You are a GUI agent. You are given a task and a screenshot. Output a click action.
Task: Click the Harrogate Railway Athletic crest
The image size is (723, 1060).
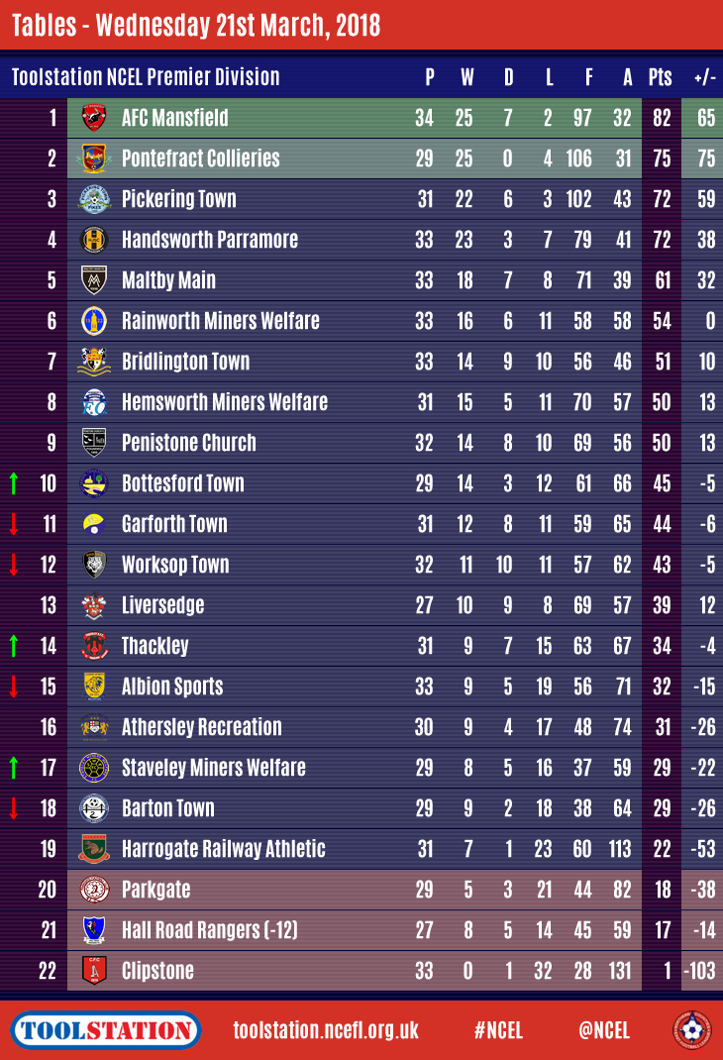[x=94, y=849]
